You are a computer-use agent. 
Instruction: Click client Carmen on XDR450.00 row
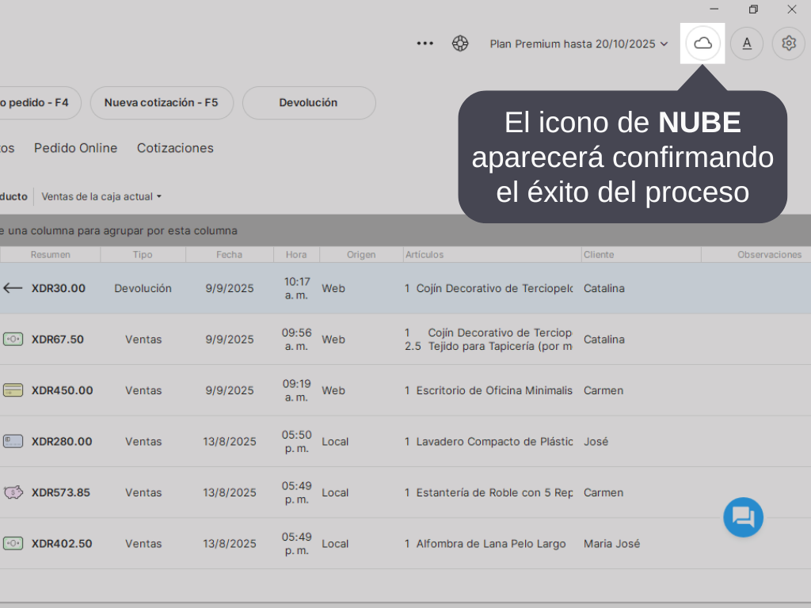603,390
